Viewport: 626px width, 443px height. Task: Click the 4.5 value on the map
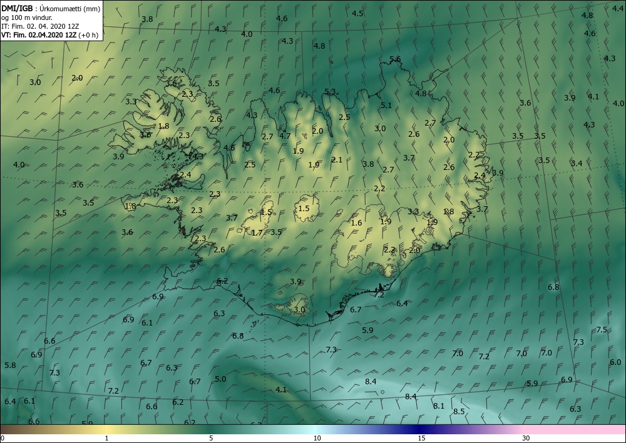click(x=357, y=14)
